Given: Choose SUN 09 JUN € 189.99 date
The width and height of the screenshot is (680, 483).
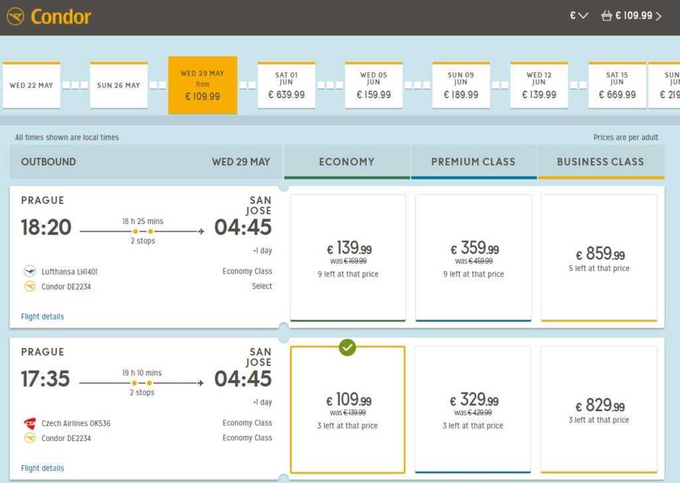Looking at the screenshot, I should click(461, 85).
